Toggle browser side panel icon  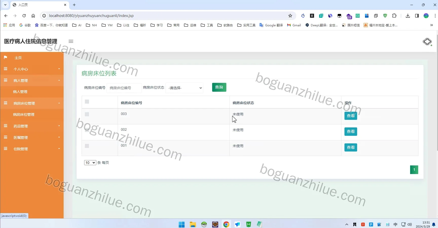pyautogui.click(x=417, y=16)
